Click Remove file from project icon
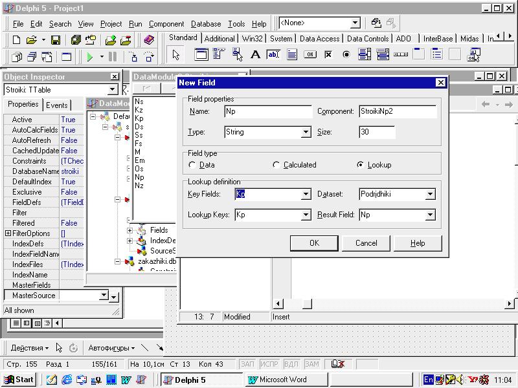This screenshot has width=518, height=388. (126, 40)
